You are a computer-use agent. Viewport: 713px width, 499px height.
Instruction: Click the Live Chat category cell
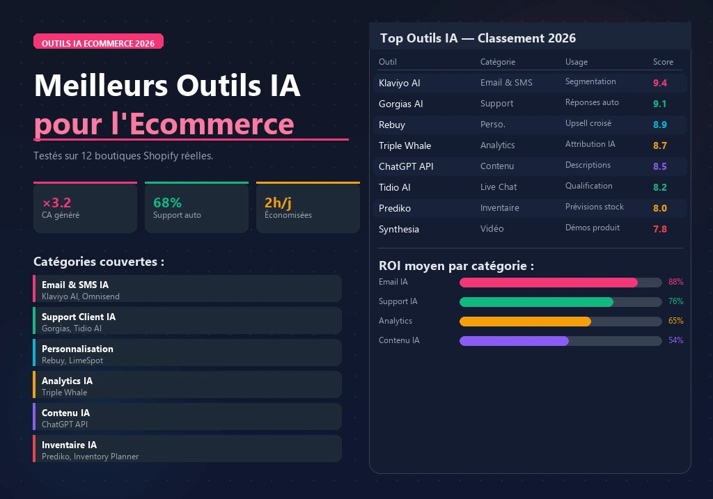click(x=499, y=187)
